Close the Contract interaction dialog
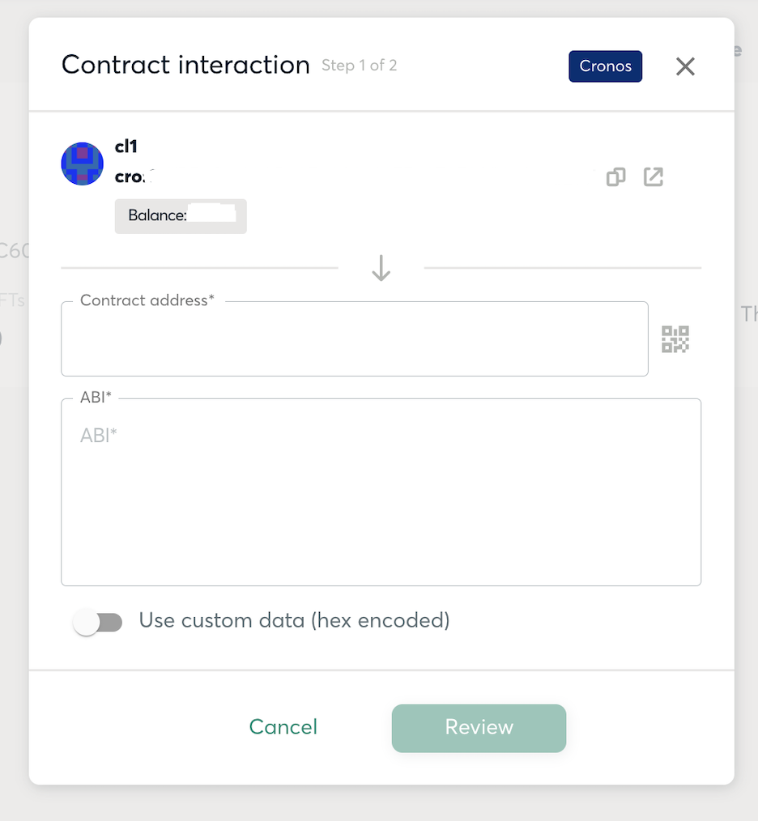 [x=685, y=66]
